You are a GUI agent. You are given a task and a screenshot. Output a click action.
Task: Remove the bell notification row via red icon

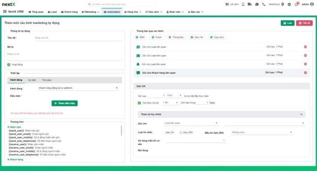coord(305,64)
